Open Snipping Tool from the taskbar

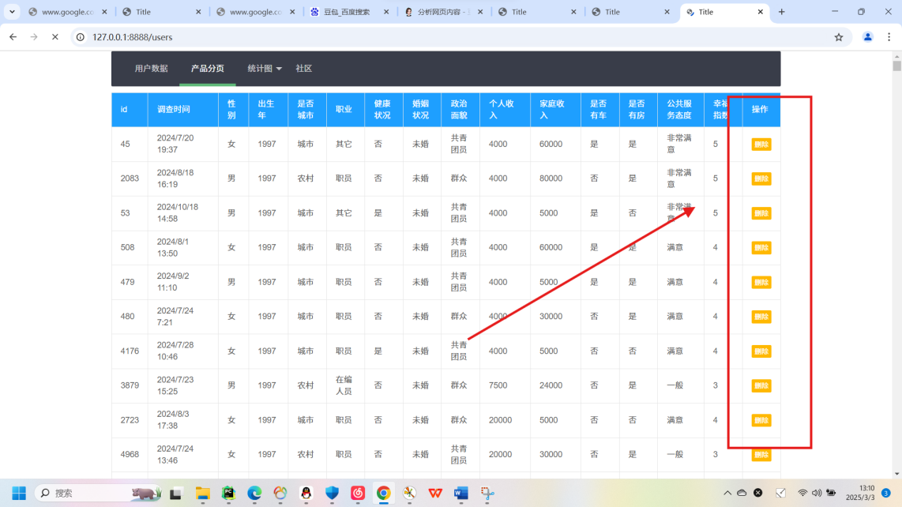click(x=487, y=494)
